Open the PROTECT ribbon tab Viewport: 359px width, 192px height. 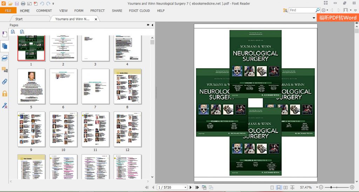tap(97, 11)
